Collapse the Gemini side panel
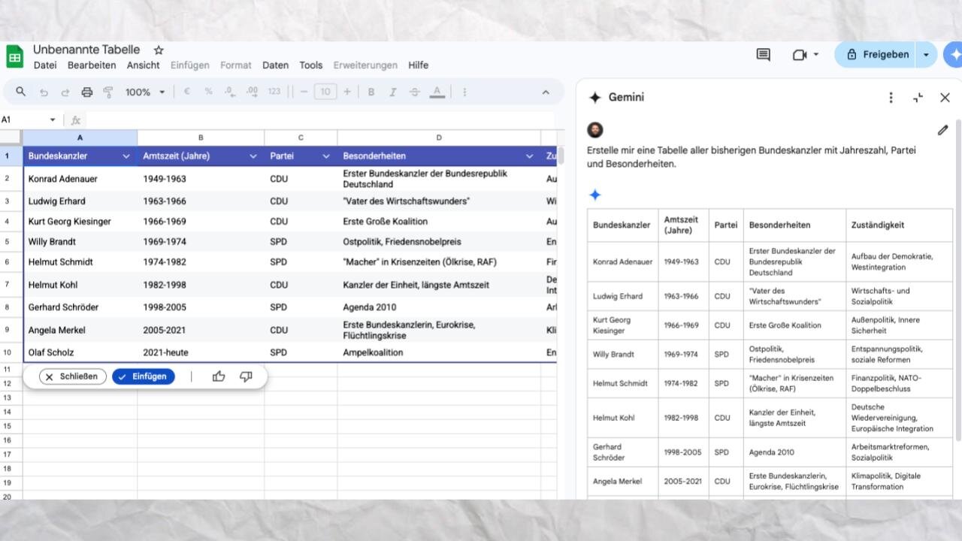This screenshot has height=541, width=962. point(918,98)
